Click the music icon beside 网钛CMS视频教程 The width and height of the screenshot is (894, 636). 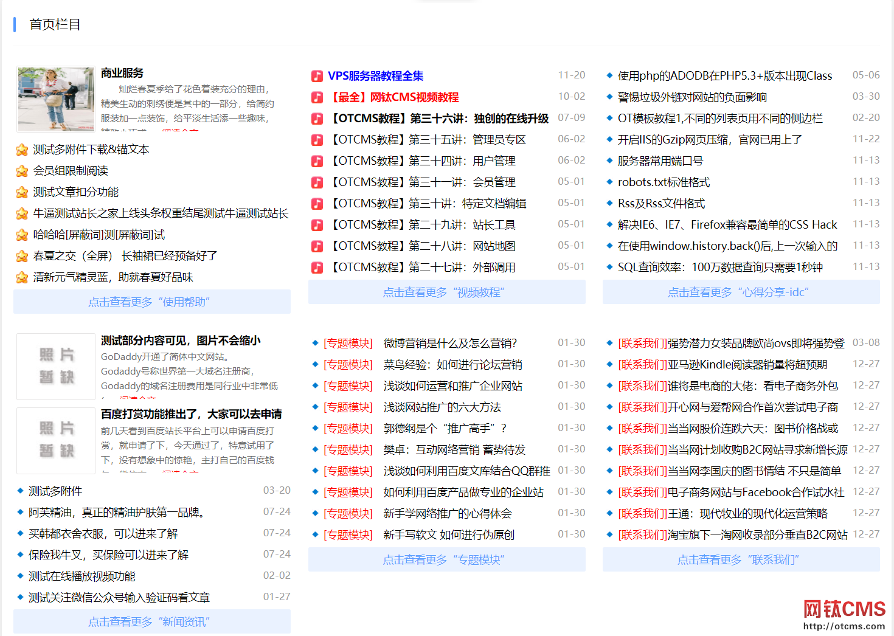(x=317, y=97)
